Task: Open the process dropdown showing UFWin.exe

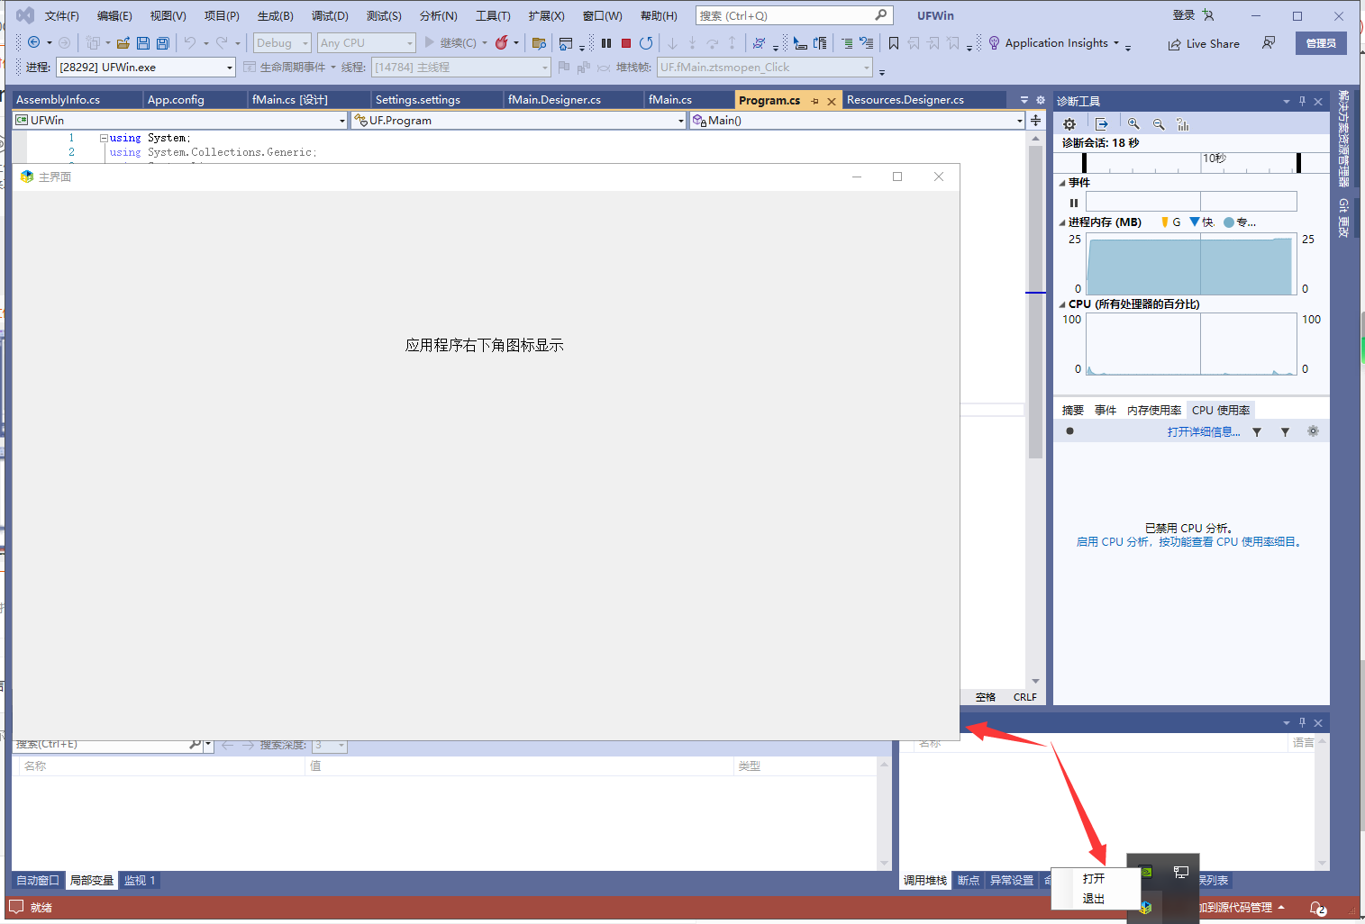Action: click(146, 67)
